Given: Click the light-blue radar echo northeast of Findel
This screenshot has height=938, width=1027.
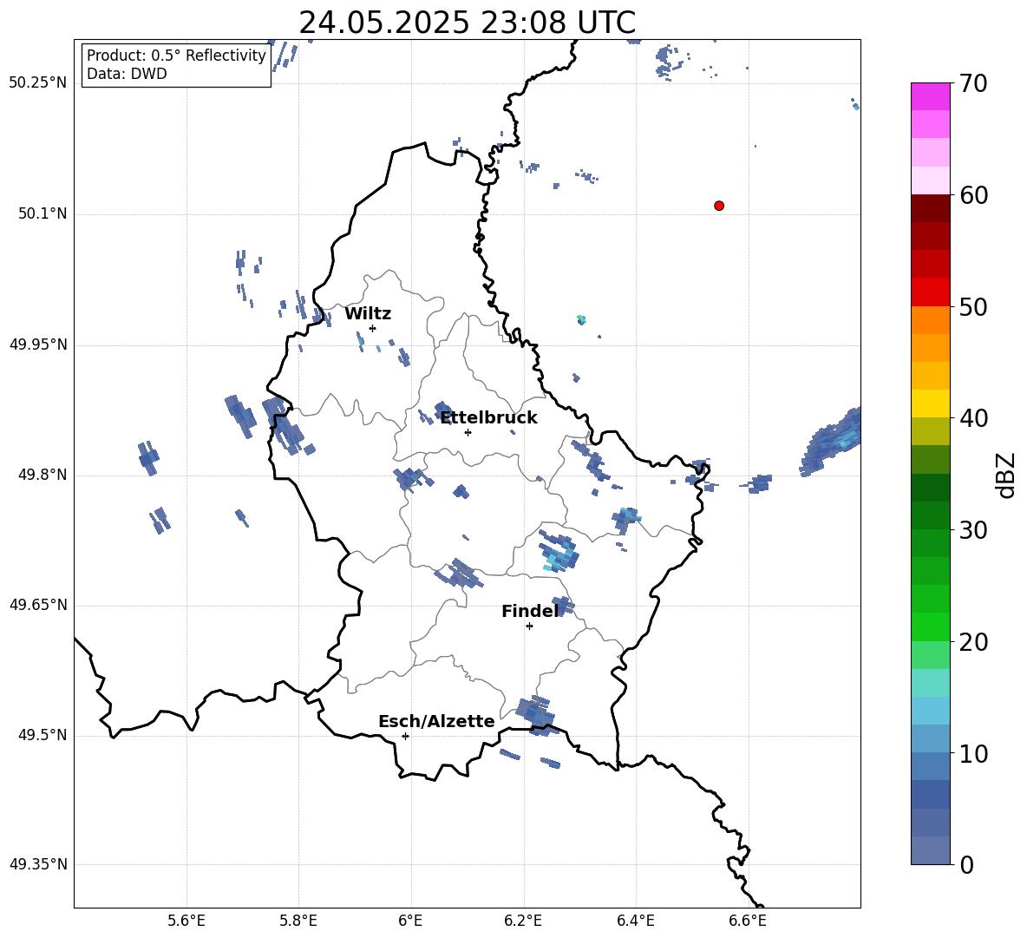Looking at the screenshot, I should coord(559,551).
